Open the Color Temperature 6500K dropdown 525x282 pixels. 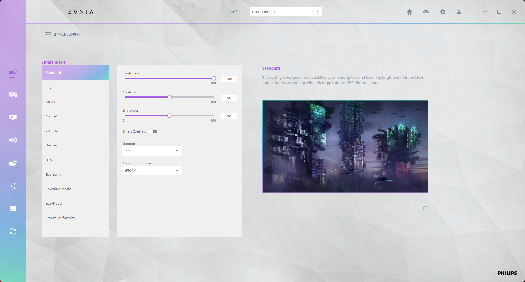coord(152,171)
